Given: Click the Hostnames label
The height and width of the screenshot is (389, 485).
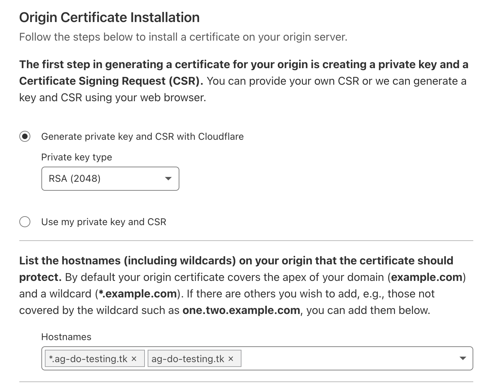Looking at the screenshot, I should pos(66,337).
